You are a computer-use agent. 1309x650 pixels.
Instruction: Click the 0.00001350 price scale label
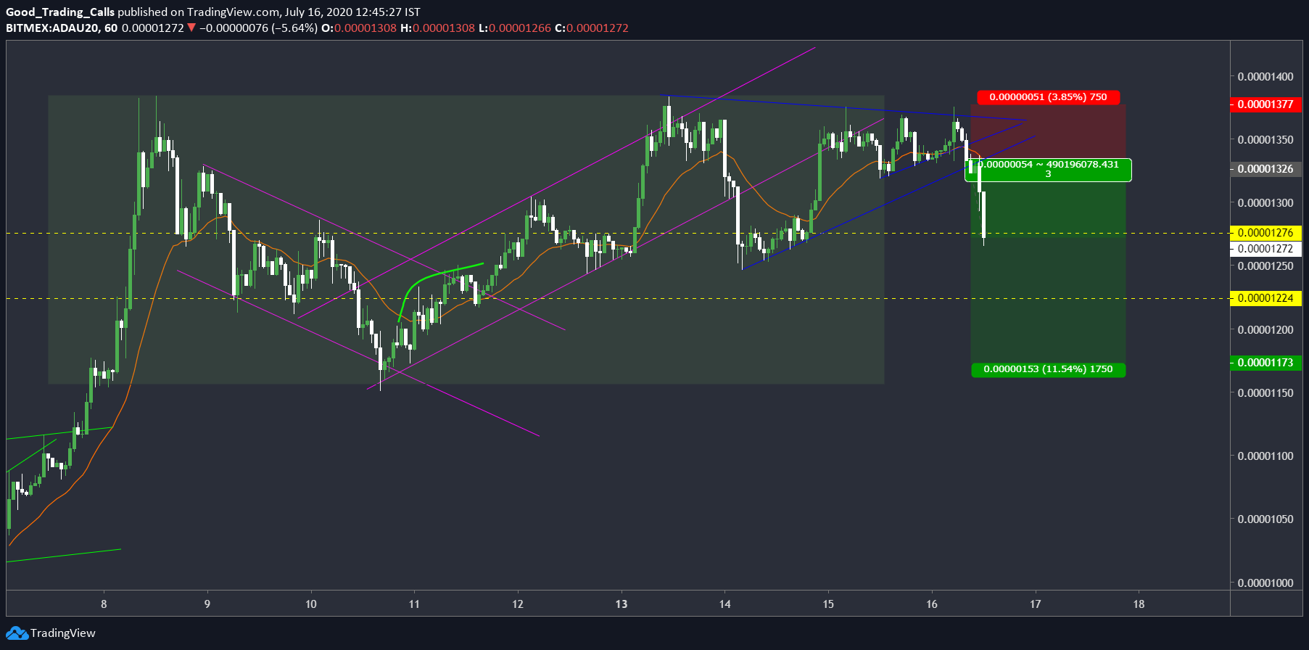click(x=1265, y=140)
